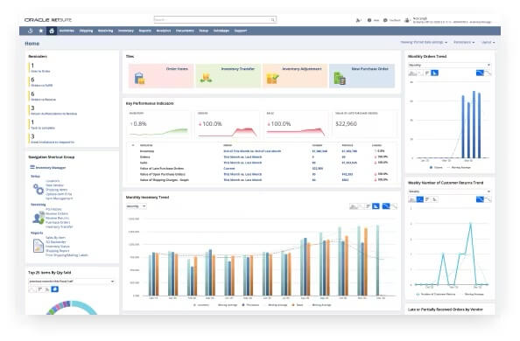Click the Setup gears shortcut icon
Viewport: 520px width, 341px height.
(x=39, y=190)
